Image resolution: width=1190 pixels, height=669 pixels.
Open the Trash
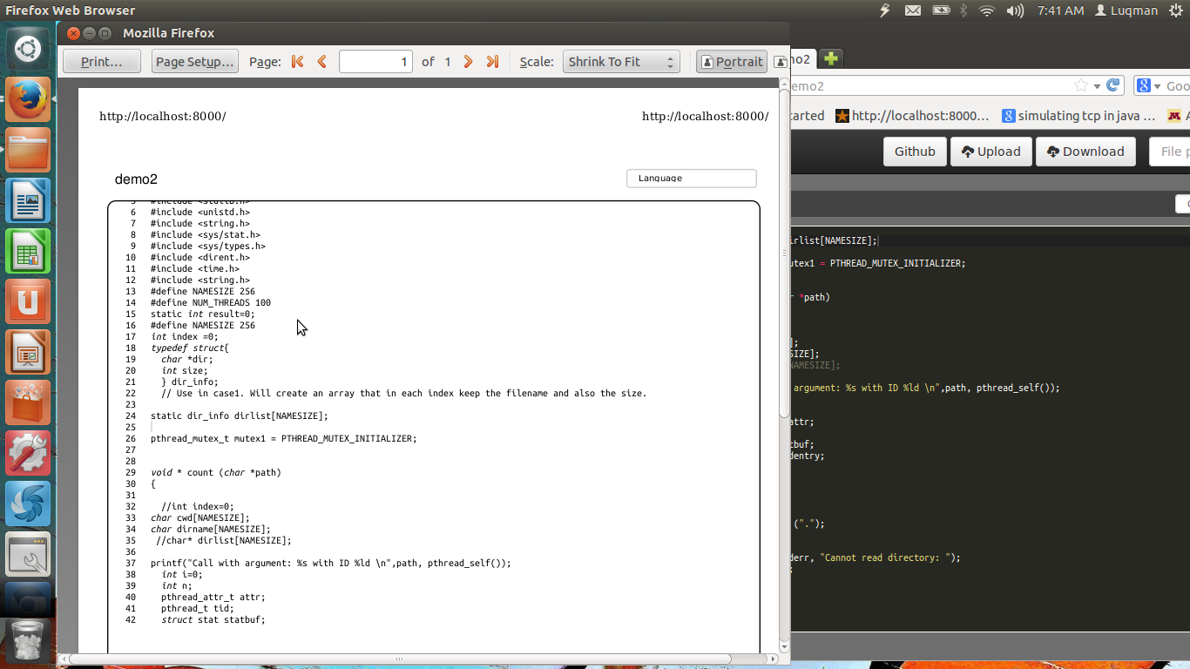tap(28, 641)
